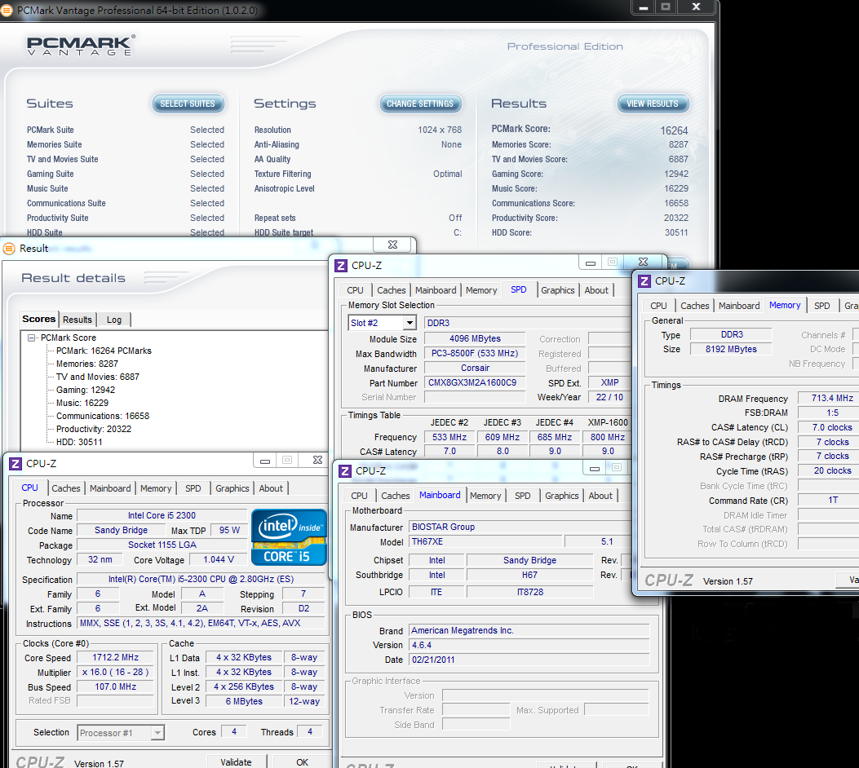Open Memory tab in the CPU-Z processor window
Viewport: 859px width, 768px height.
[x=156, y=488]
